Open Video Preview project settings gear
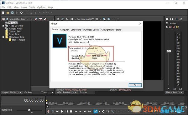Image resolution: width=188 pixels, height=115 pixels. point(58,19)
